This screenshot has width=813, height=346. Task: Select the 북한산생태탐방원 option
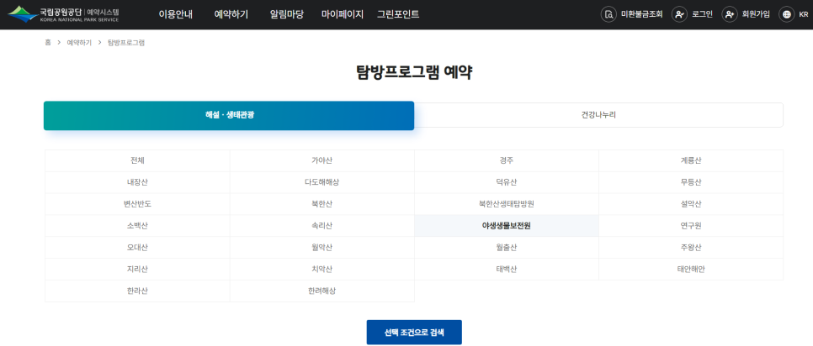tap(507, 204)
